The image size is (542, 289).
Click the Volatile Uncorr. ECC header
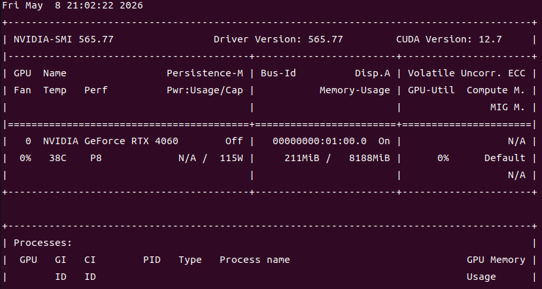[467, 73]
